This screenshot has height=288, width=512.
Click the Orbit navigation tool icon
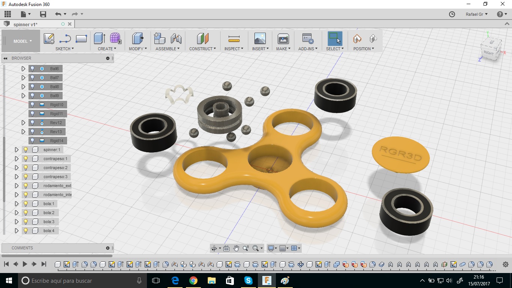point(214,248)
